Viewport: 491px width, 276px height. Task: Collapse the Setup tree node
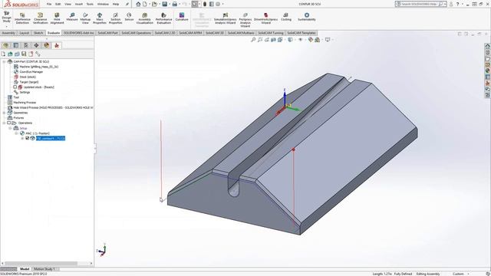pos(10,128)
